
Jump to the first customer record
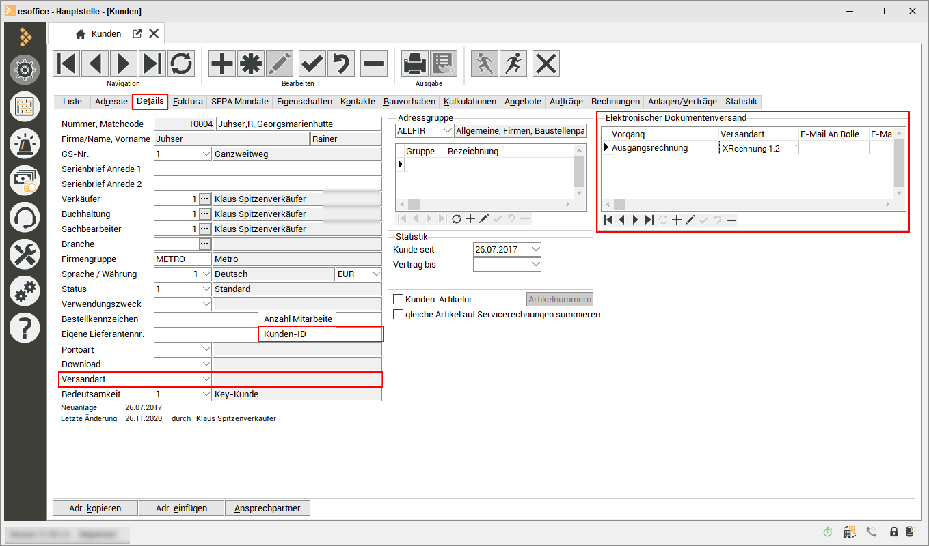(66, 63)
